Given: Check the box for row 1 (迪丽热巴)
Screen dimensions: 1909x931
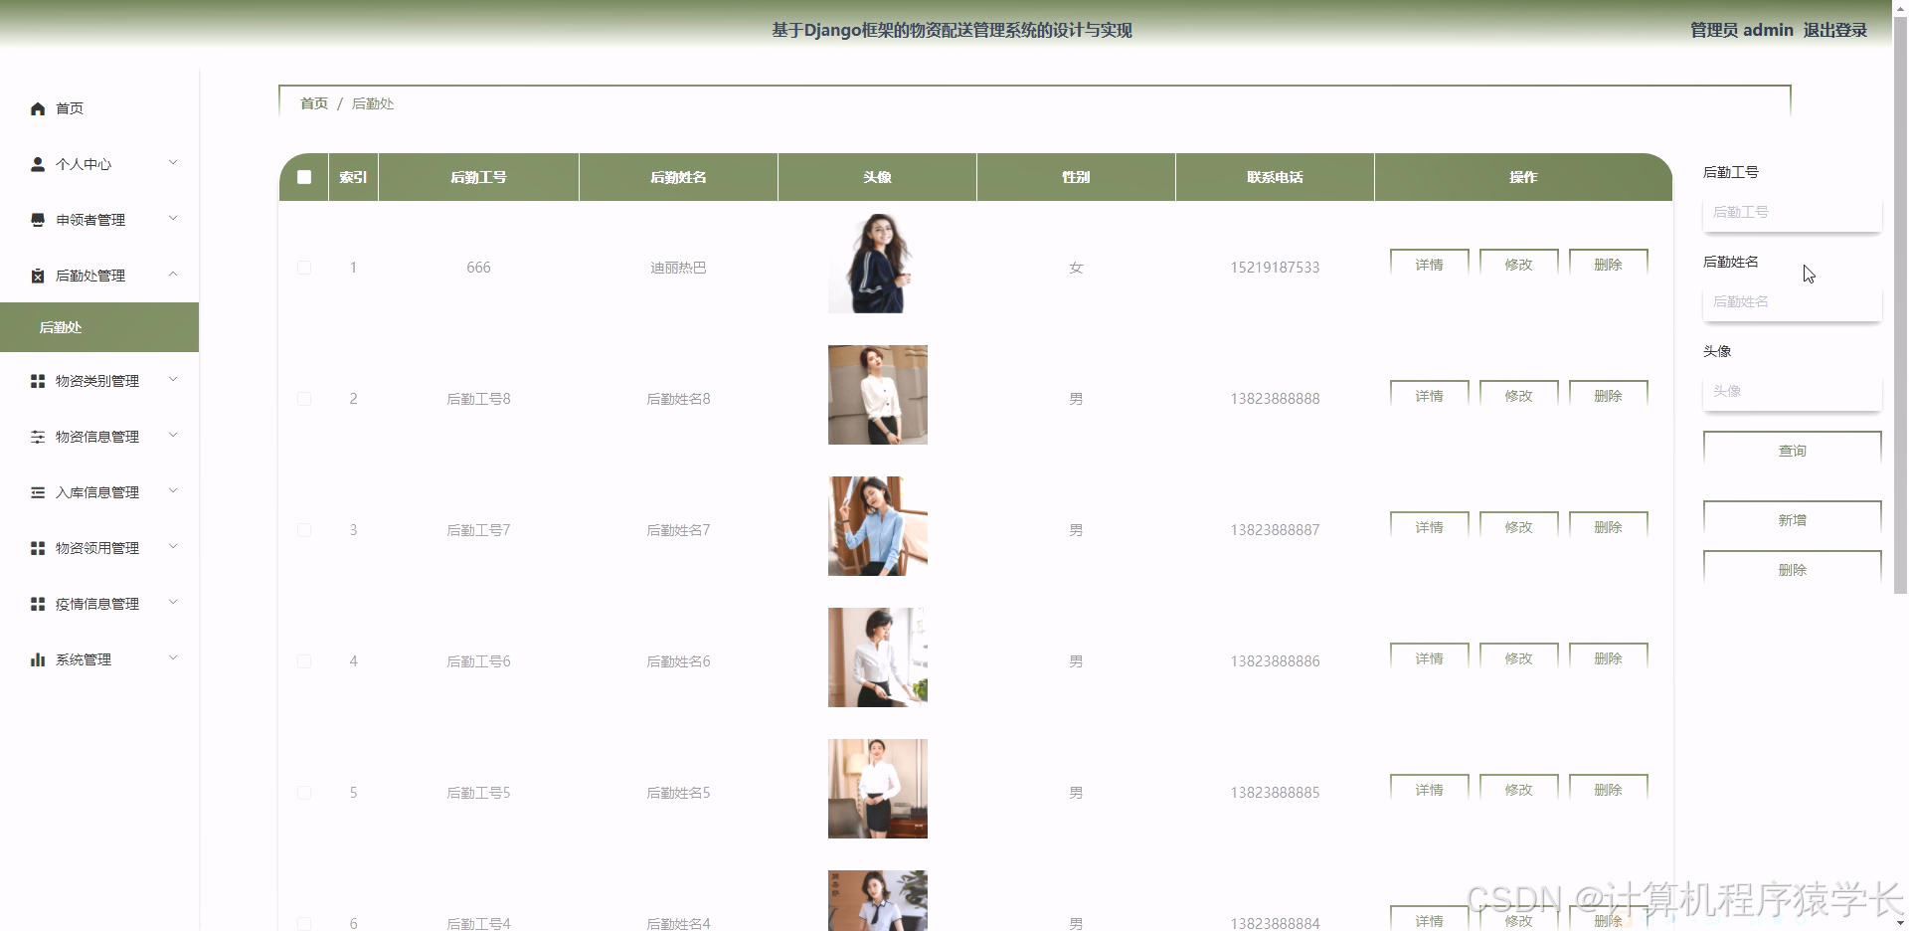Looking at the screenshot, I should (304, 268).
